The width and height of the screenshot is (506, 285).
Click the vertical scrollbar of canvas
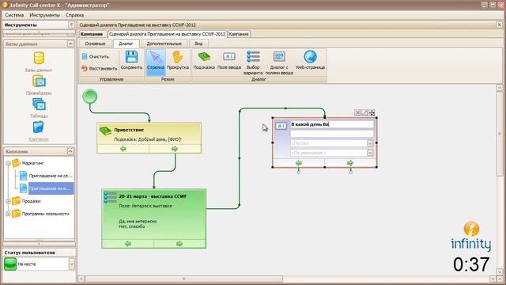(500, 133)
